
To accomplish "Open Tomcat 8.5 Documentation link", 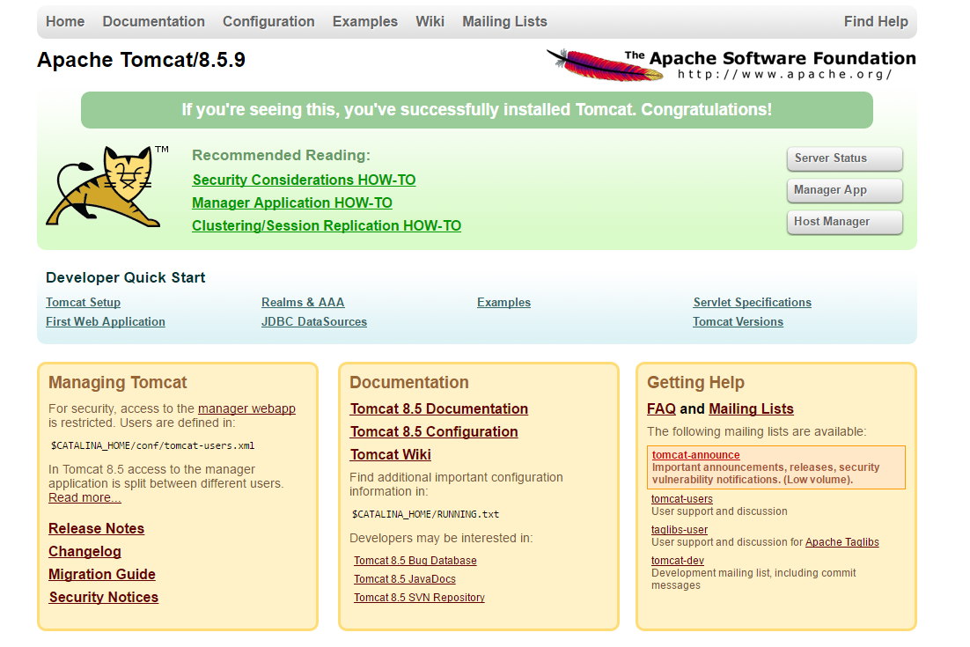I will pos(439,408).
